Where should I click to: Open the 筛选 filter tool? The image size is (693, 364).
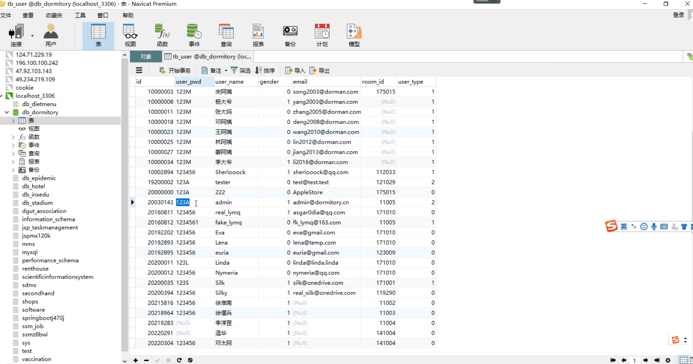tap(241, 71)
